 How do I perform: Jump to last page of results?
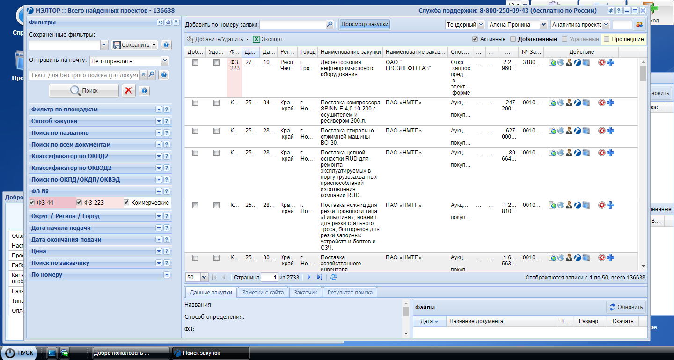319,277
